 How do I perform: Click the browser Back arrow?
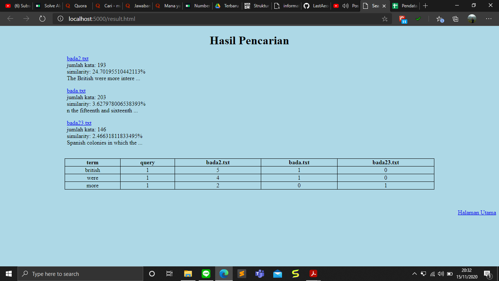pyautogui.click(x=10, y=19)
